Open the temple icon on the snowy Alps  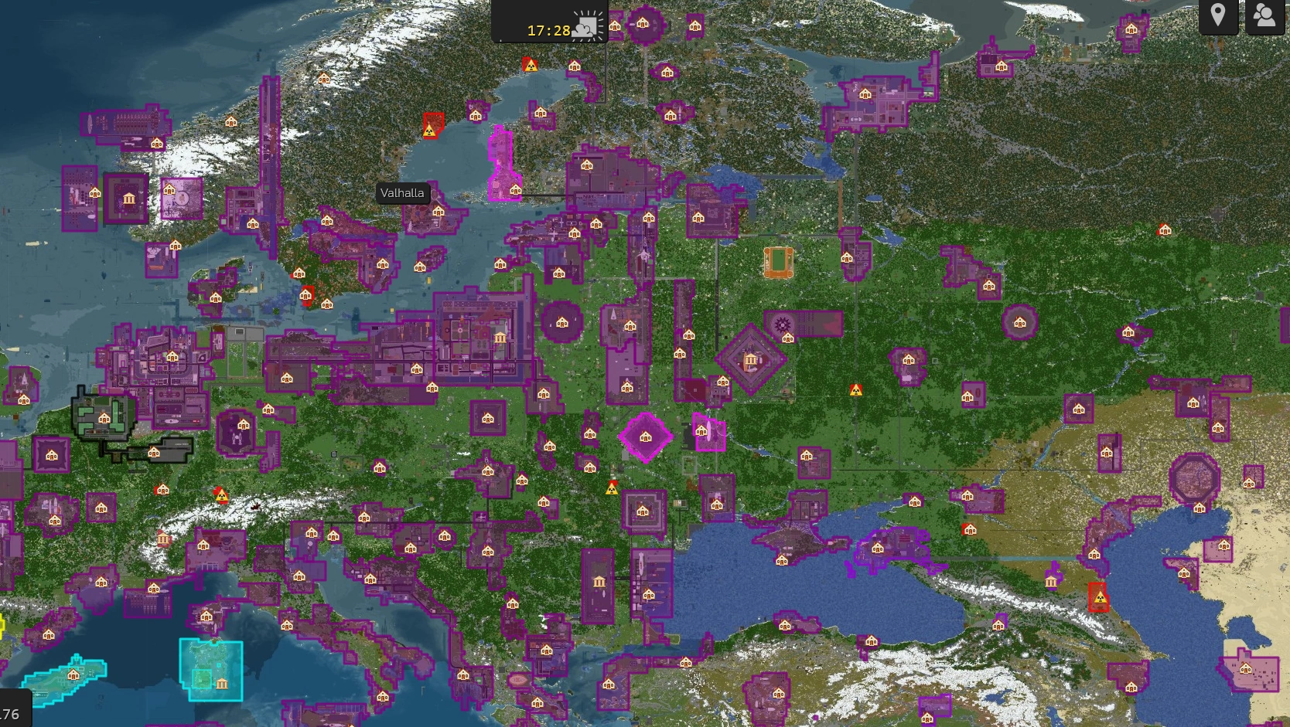click(x=163, y=538)
